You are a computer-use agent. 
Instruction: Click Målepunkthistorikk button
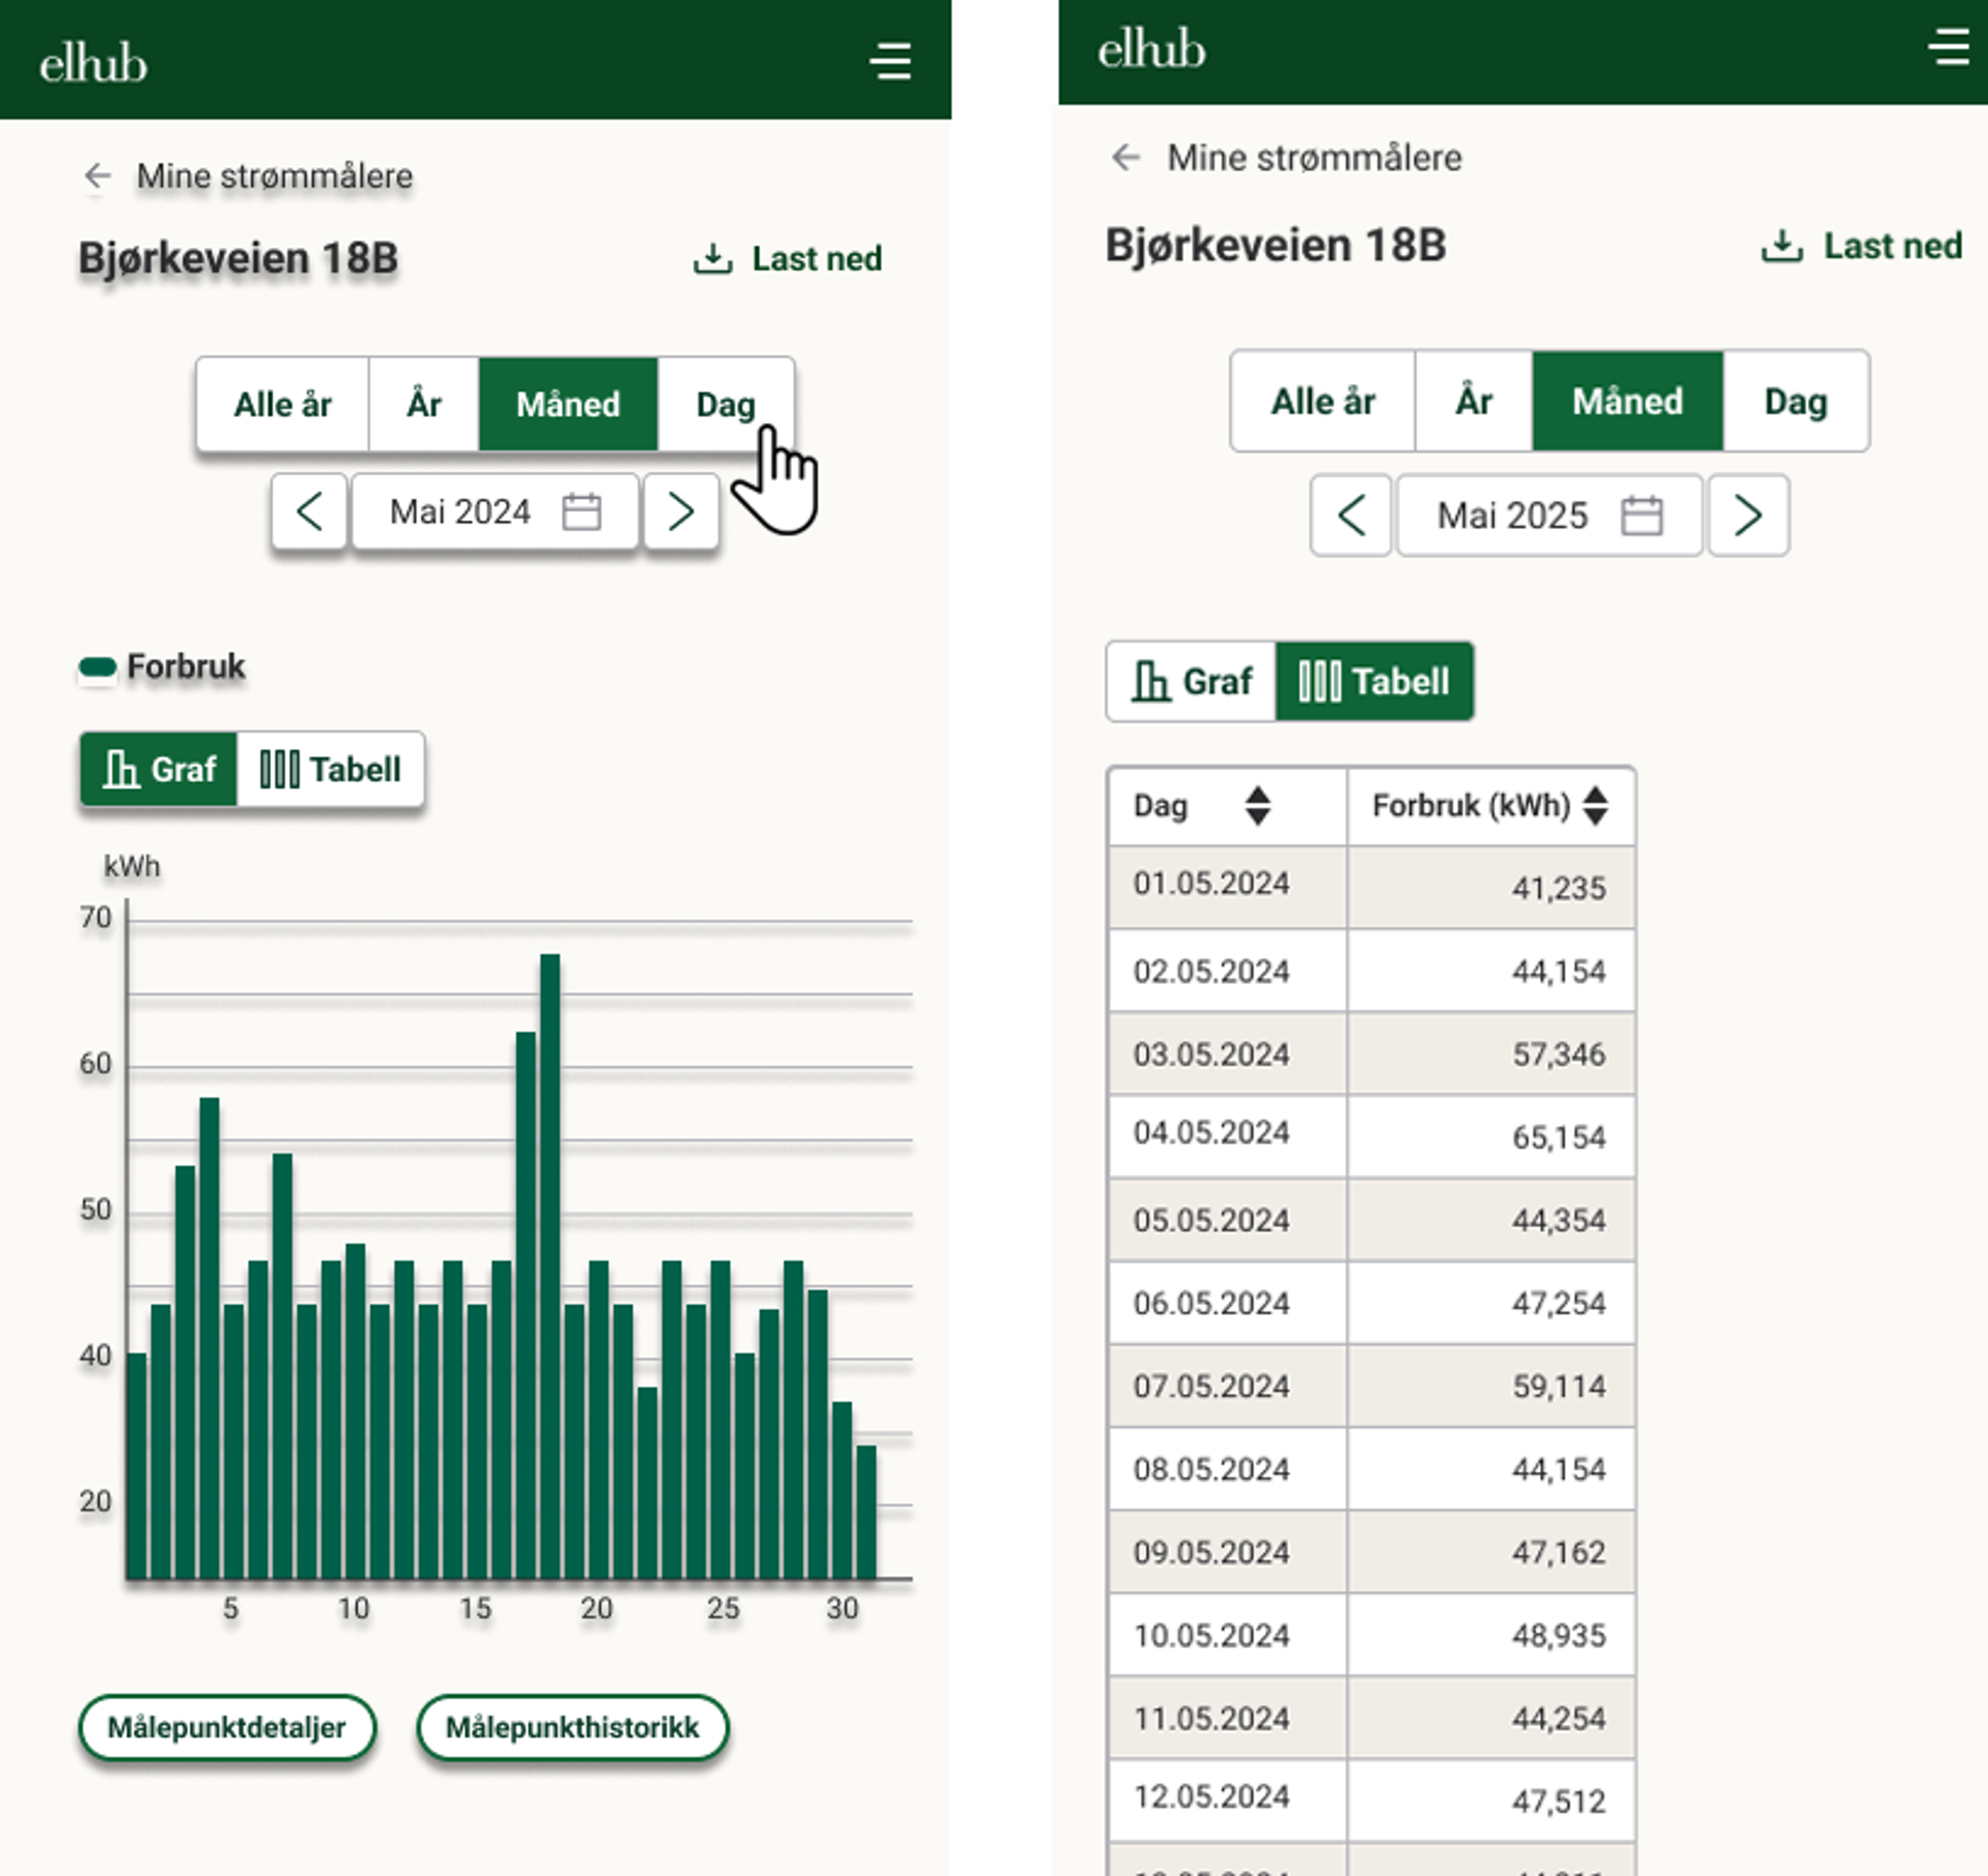[x=572, y=1727]
